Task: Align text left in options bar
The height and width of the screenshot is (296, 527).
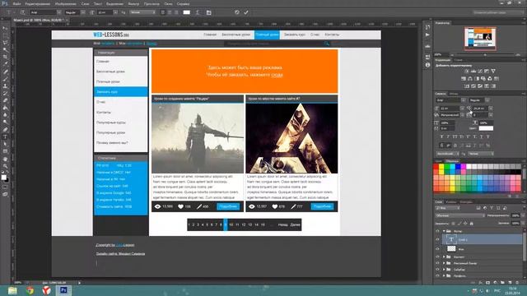Action: (163, 12)
